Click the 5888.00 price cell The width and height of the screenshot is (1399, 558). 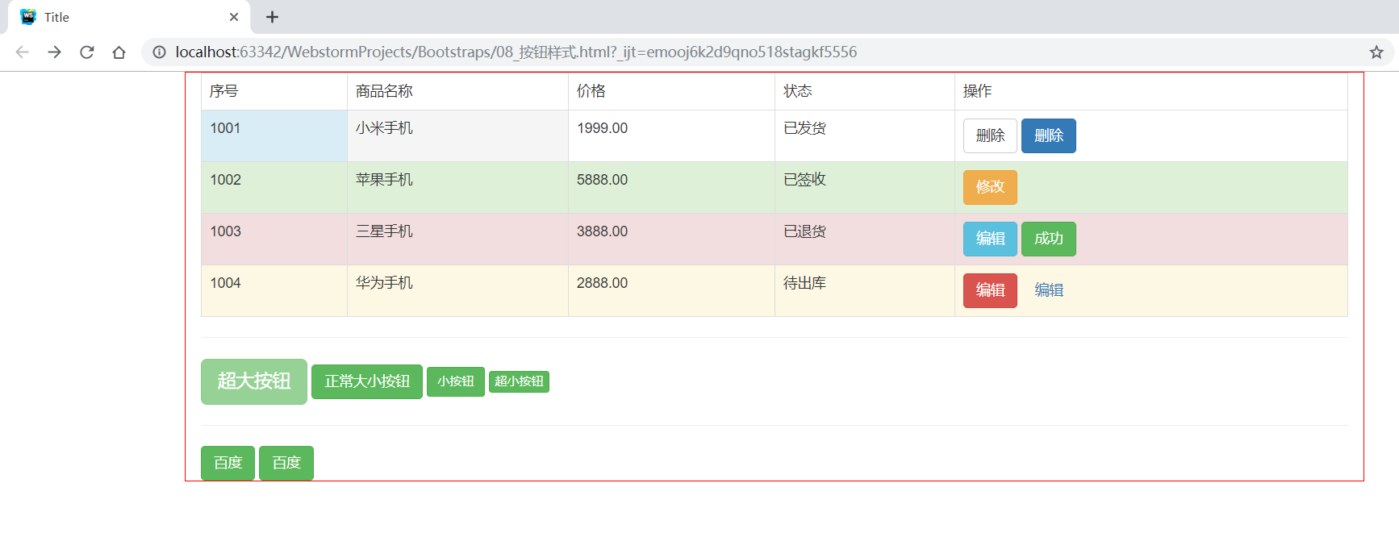tap(671, 188)
